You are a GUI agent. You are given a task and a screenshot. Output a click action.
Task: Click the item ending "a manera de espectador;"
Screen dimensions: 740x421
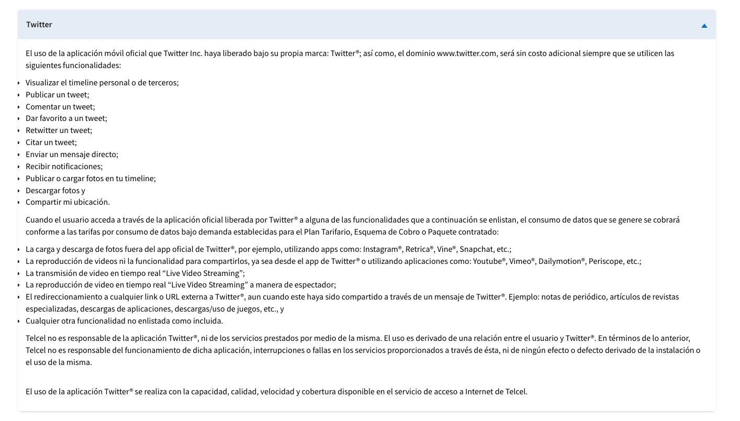point(181,285)
